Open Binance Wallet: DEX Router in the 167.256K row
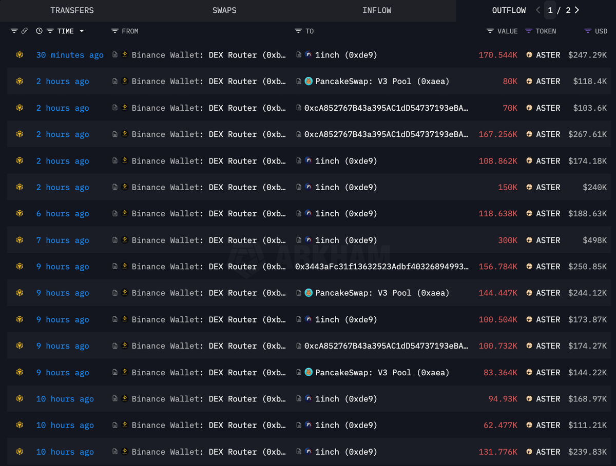Image resolution: width=616 pixels, height=466 pixels. coord(209,134)
